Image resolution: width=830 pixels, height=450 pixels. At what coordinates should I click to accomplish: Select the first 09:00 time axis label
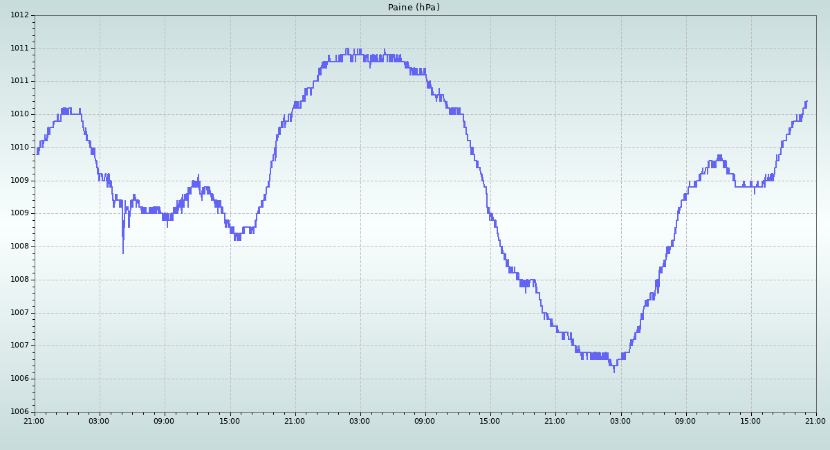pos(164,420)
